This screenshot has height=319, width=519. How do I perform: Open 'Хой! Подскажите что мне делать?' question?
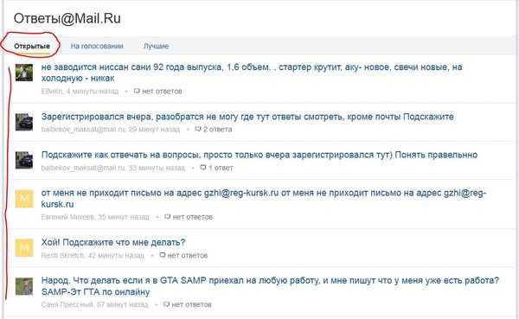pos(113,243)
